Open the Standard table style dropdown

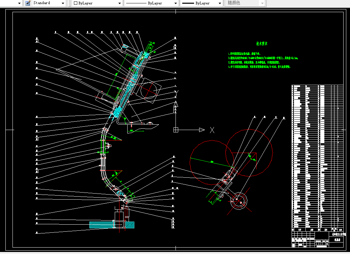[x=63, y=3]
